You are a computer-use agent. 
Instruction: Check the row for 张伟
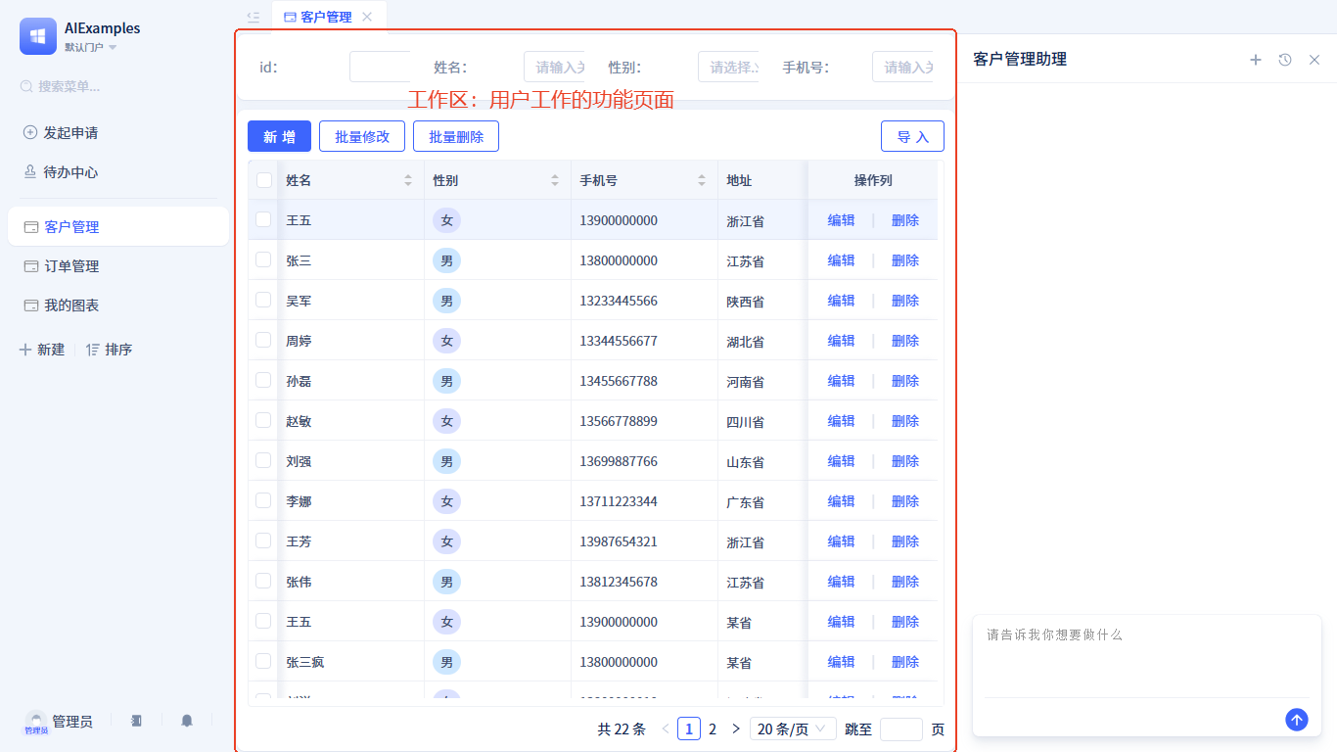coord(263,581)
